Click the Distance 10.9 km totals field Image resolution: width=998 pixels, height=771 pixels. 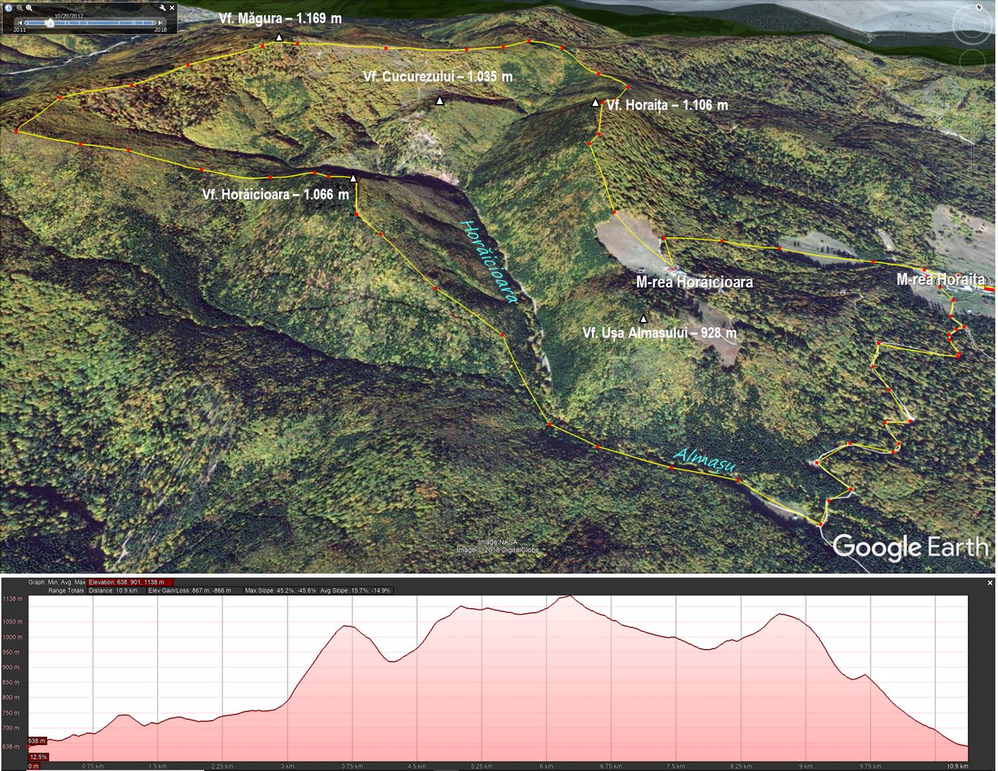(x=113, y=590)
